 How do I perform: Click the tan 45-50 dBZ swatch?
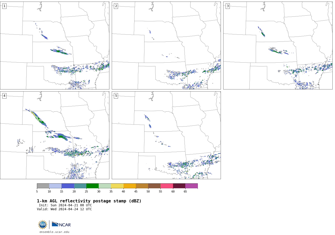click(142, 186)
